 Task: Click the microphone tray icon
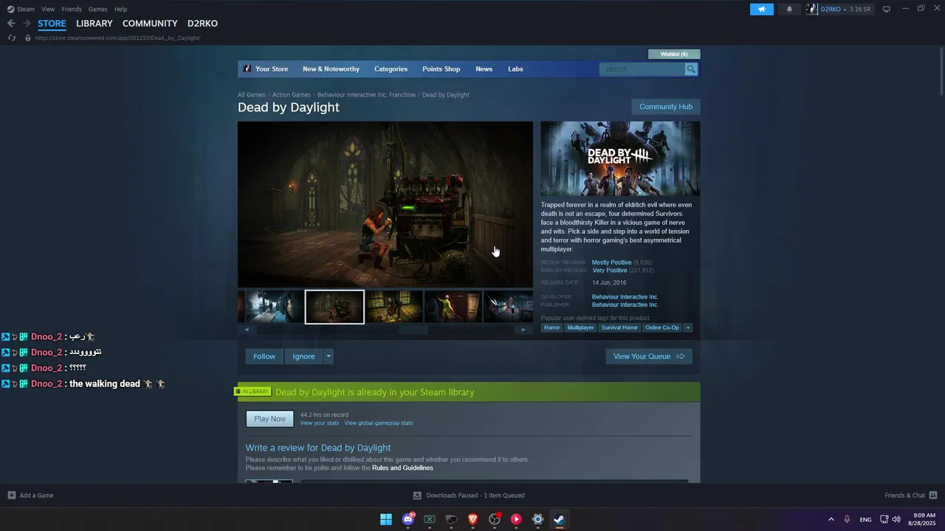[847, 519]
